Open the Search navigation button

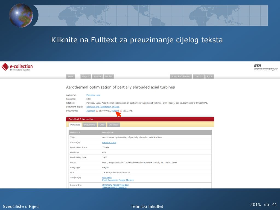[x=86, y=77]
